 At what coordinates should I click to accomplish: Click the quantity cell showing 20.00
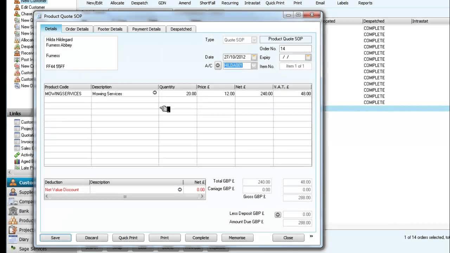178,94
